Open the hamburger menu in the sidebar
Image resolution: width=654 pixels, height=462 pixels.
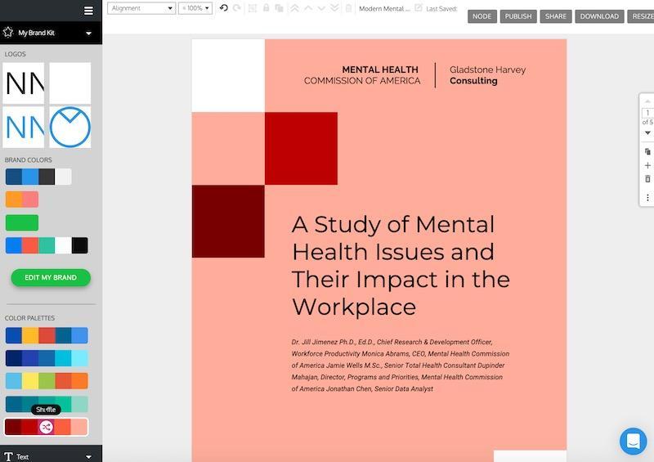[88, 11]
